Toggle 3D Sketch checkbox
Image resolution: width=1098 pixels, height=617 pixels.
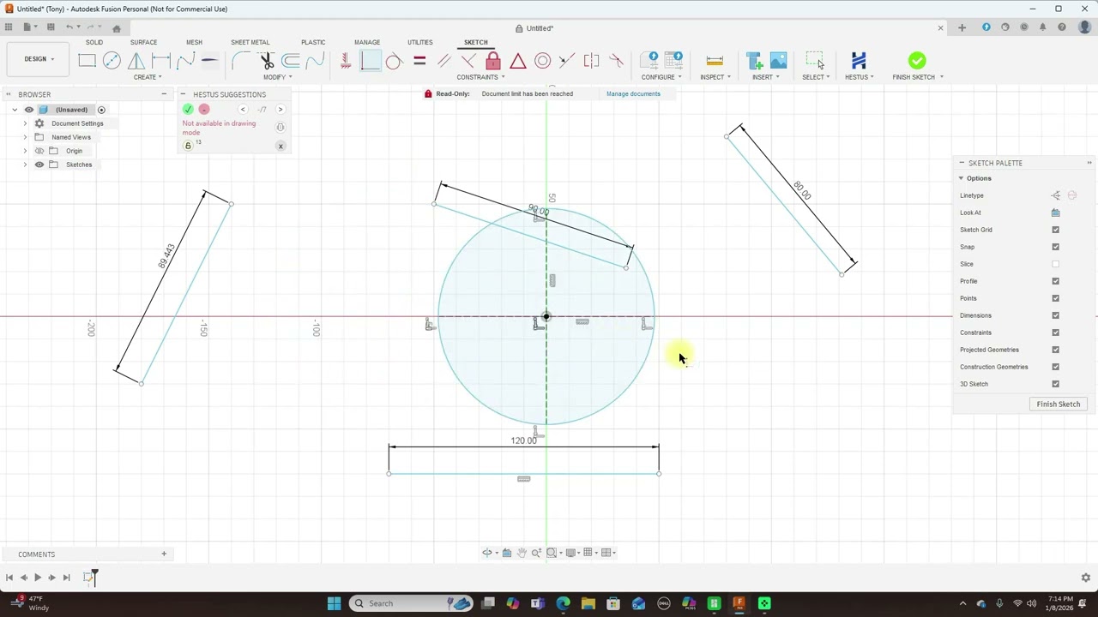pos(1056,384)
